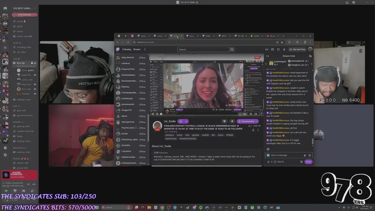375x211 pixels.
Task: Click the ncaa25 stream tag
Action: [205, 135]
